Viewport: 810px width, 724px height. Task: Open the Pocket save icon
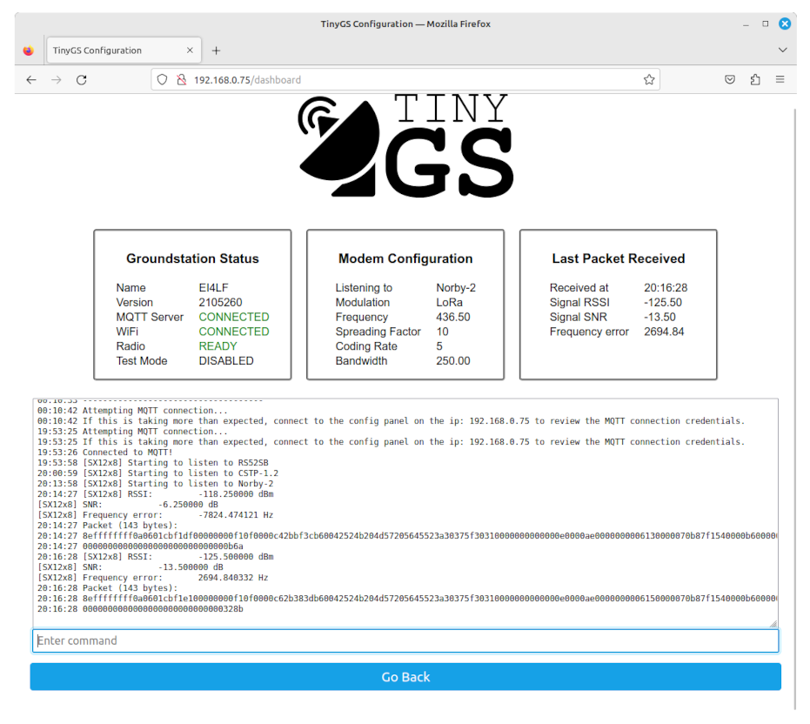click(x=729, y=79)
